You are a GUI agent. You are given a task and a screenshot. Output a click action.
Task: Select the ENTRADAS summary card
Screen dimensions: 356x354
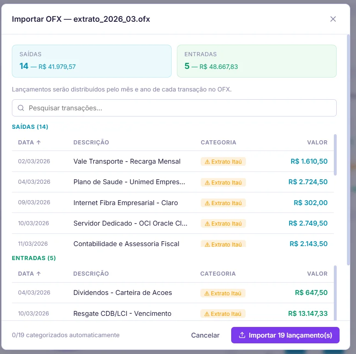pyautogui.click(x=257, y=60)
